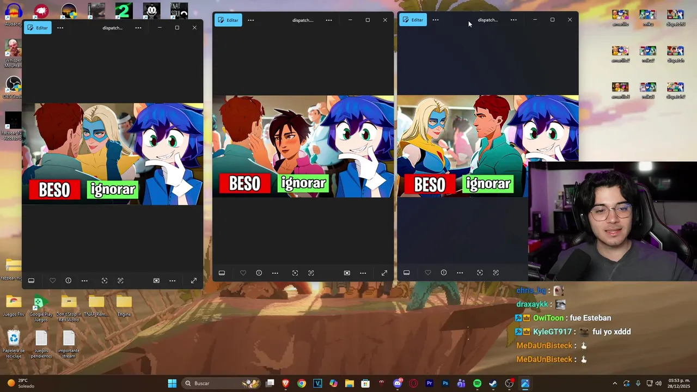Viewport: 697px width, 392px height.
Task: Toggle the filmstrip in the right Photos window
Action: pos(406,273)
